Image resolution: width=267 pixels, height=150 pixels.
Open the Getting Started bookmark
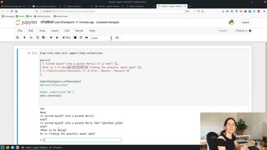pyautogui.click(x=42, y=16)
